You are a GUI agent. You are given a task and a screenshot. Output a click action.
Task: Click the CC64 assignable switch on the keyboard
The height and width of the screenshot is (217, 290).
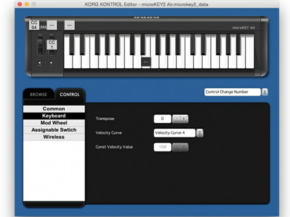tap(34, 25)
